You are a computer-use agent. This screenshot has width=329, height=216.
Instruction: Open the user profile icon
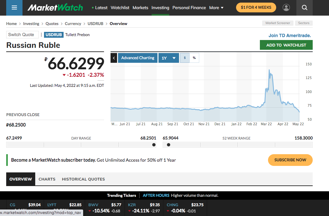pos(286,7)
